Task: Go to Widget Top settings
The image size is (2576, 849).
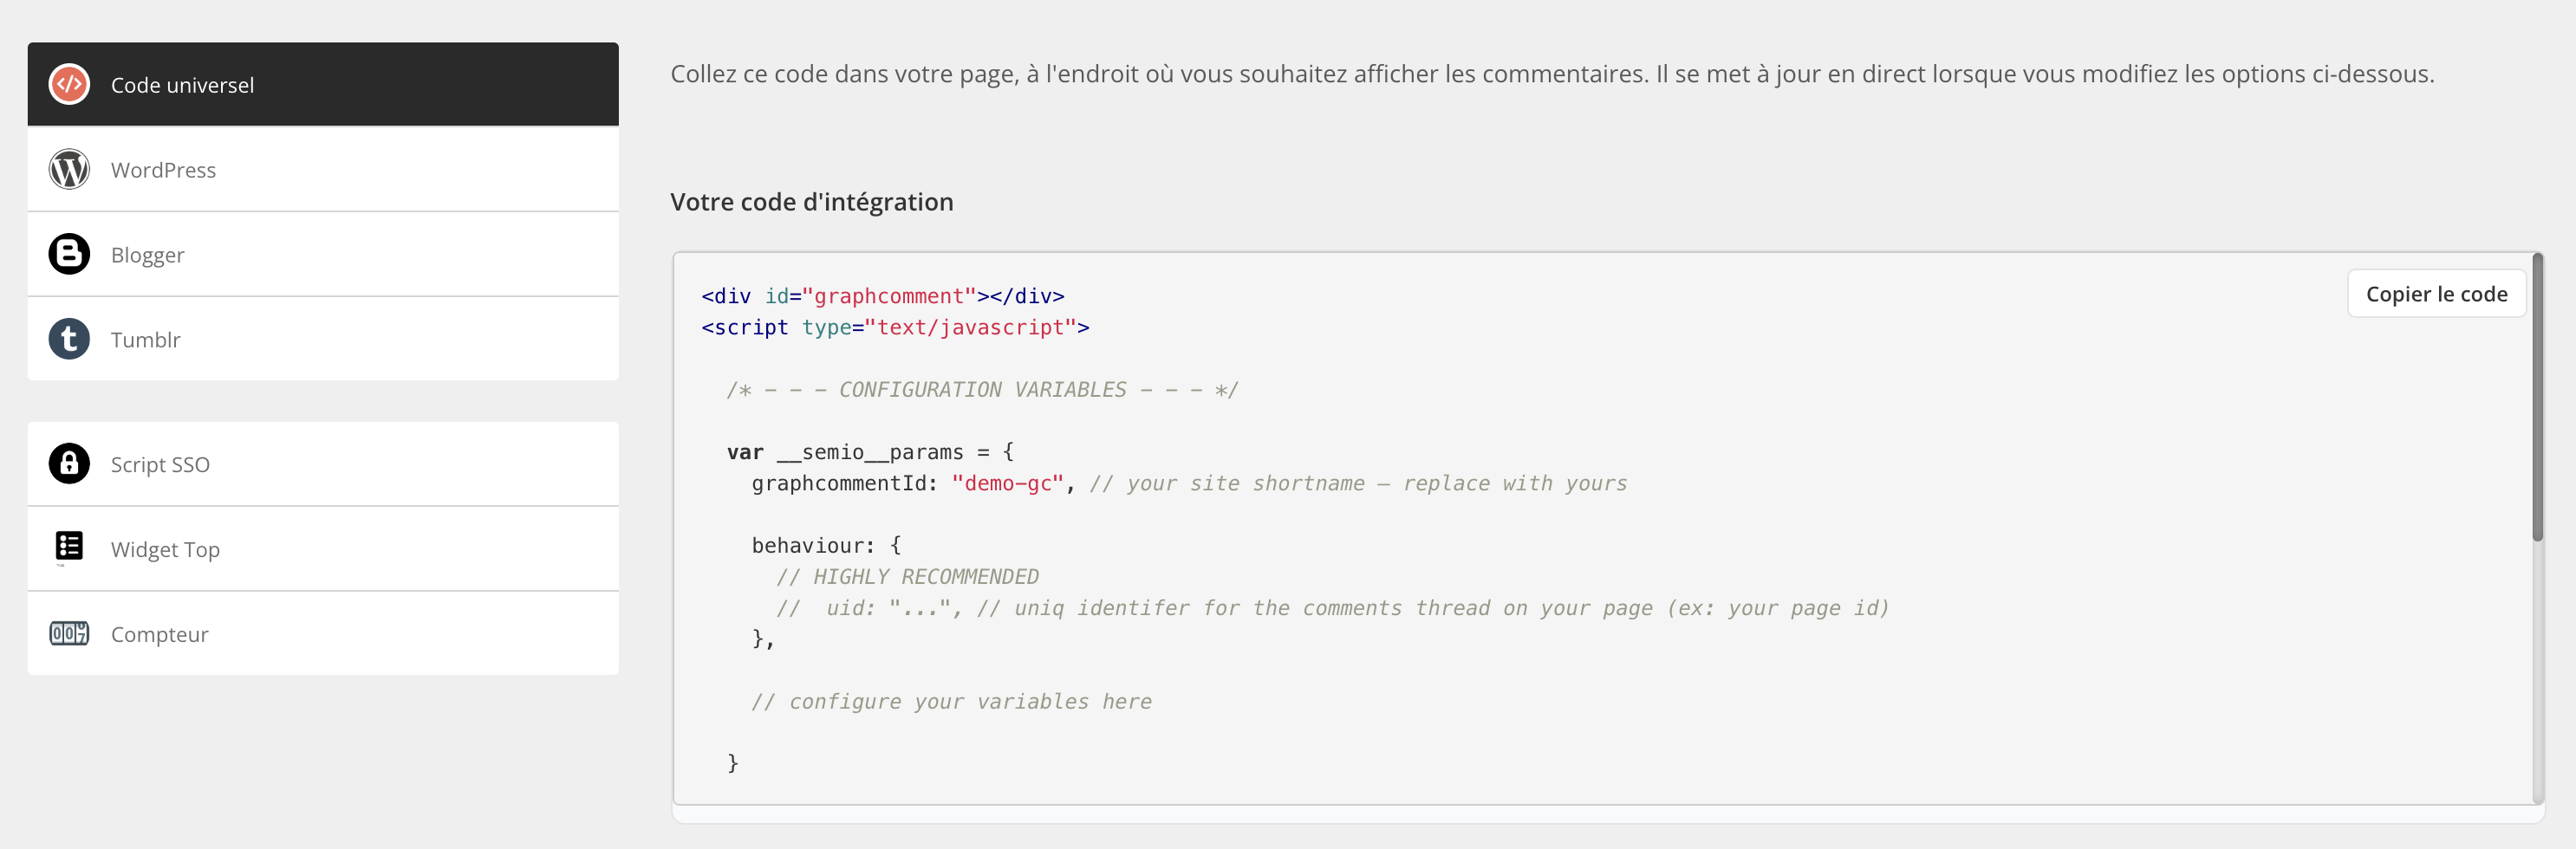Action: [323, 549]
